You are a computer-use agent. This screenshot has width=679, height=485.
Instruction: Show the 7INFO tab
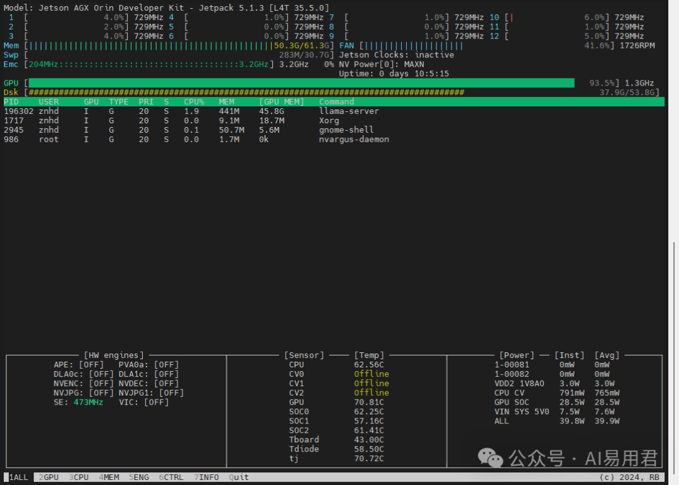click(x=206, y=477)
